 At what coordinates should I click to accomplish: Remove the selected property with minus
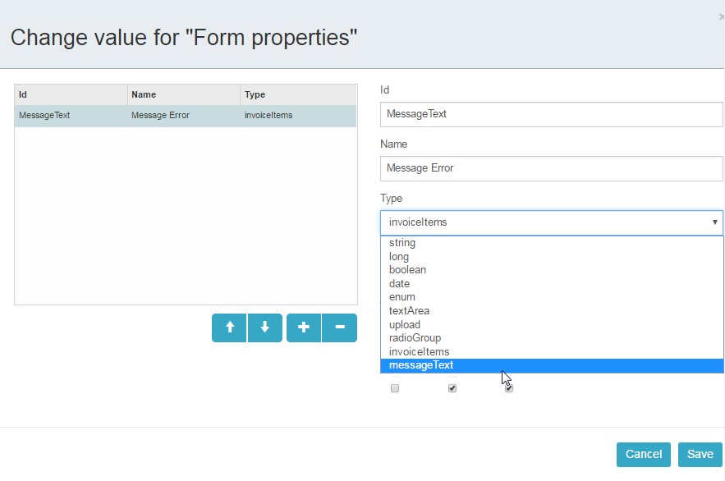click(340, 328)
